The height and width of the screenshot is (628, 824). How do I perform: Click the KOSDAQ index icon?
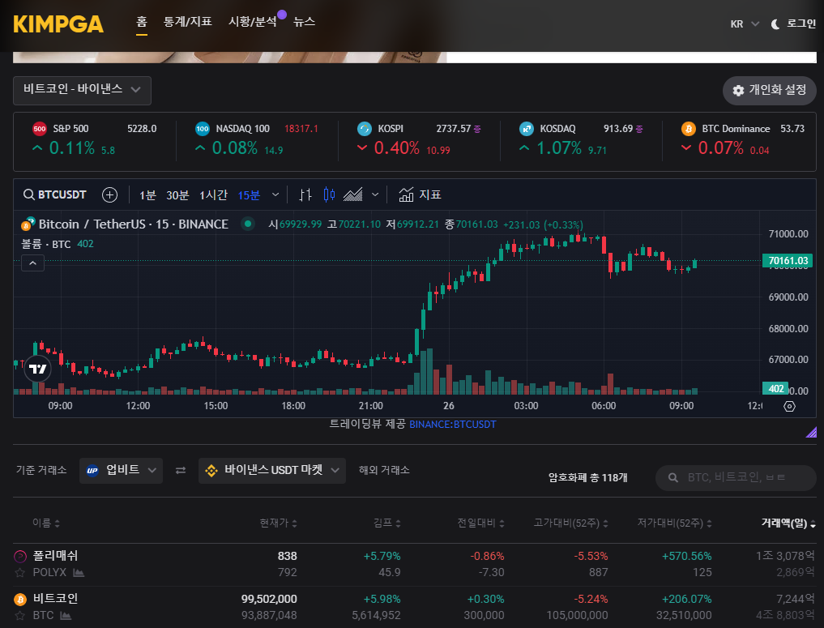coord(527,129)
